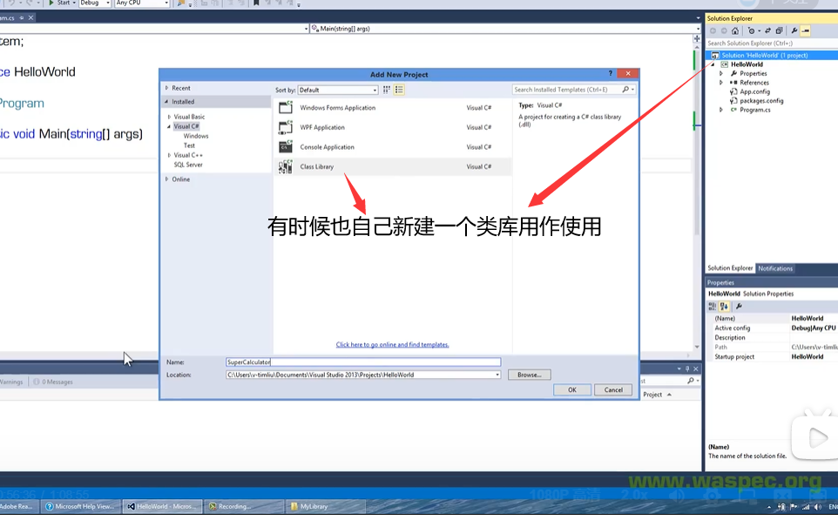This screenshot has width=838, height=520.
Task: Open the Any CPU platform dropdown
Action: (142, 3)
